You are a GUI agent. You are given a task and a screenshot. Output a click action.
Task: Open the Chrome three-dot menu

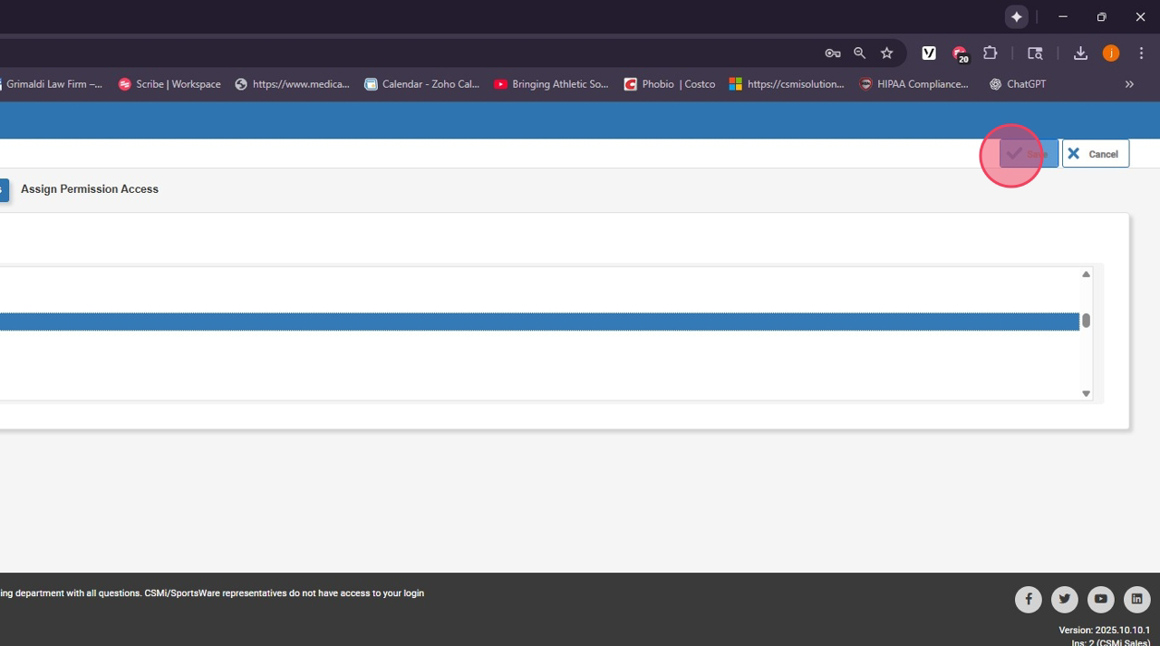tap(1141, 53)
